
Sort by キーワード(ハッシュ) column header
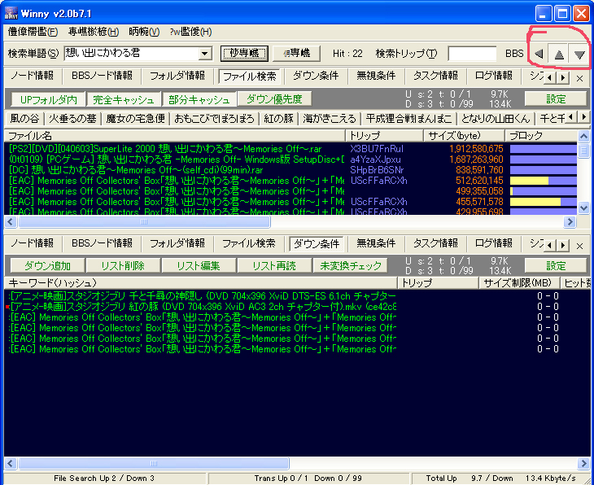[201, 283]
